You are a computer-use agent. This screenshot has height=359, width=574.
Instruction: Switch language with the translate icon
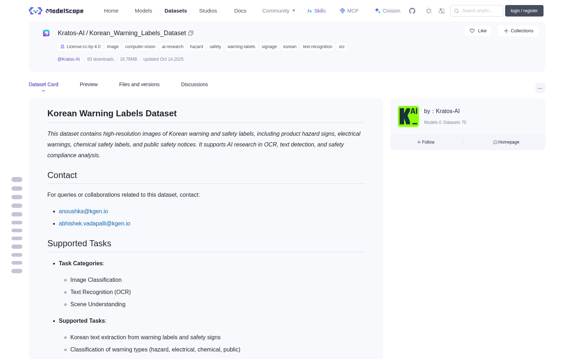pos(442,11)
